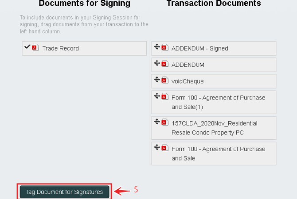Click the move handle beside ADDENDUM
The height and width of the screenshot is (199, 297).
[x=156, y=63]
